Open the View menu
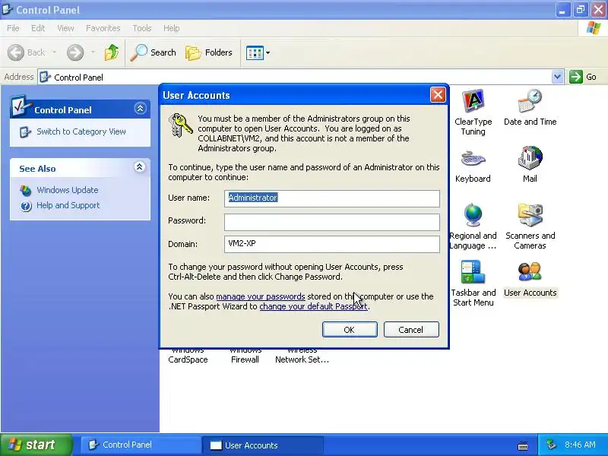This screenshot has width=608, height=456. (x=65, y=28)
